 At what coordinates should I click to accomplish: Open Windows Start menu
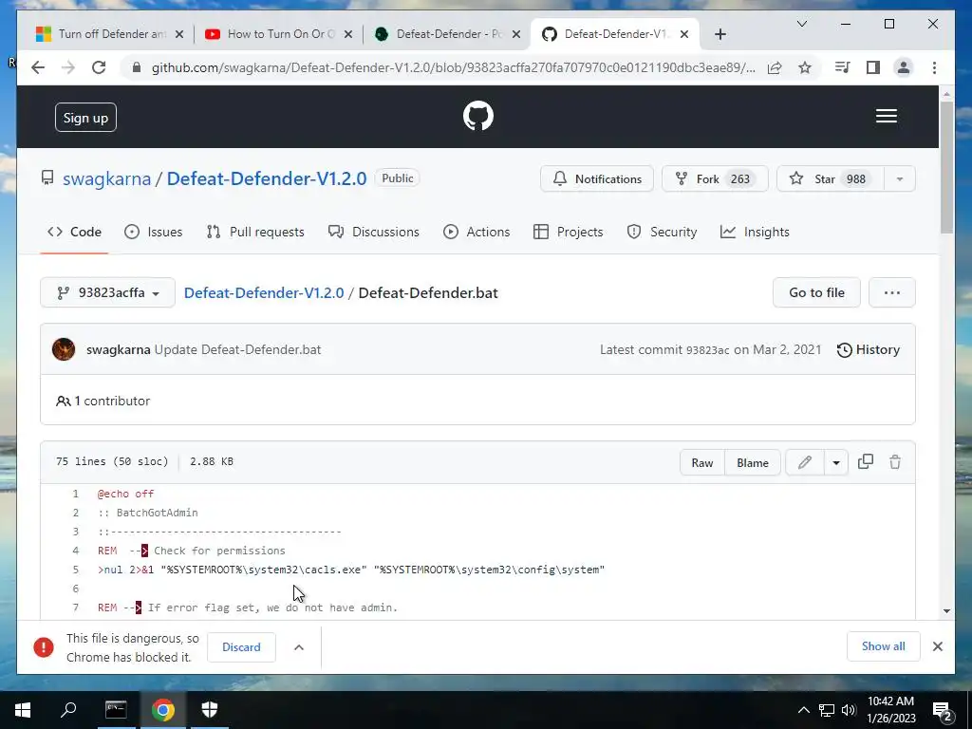[23, 710]
